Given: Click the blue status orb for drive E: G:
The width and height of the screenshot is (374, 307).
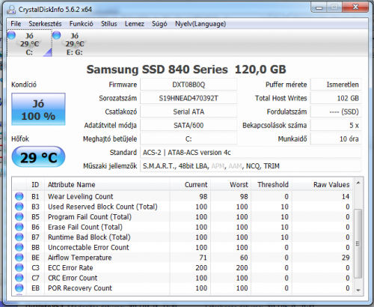Looking at the screenshot, I should 57,35.
